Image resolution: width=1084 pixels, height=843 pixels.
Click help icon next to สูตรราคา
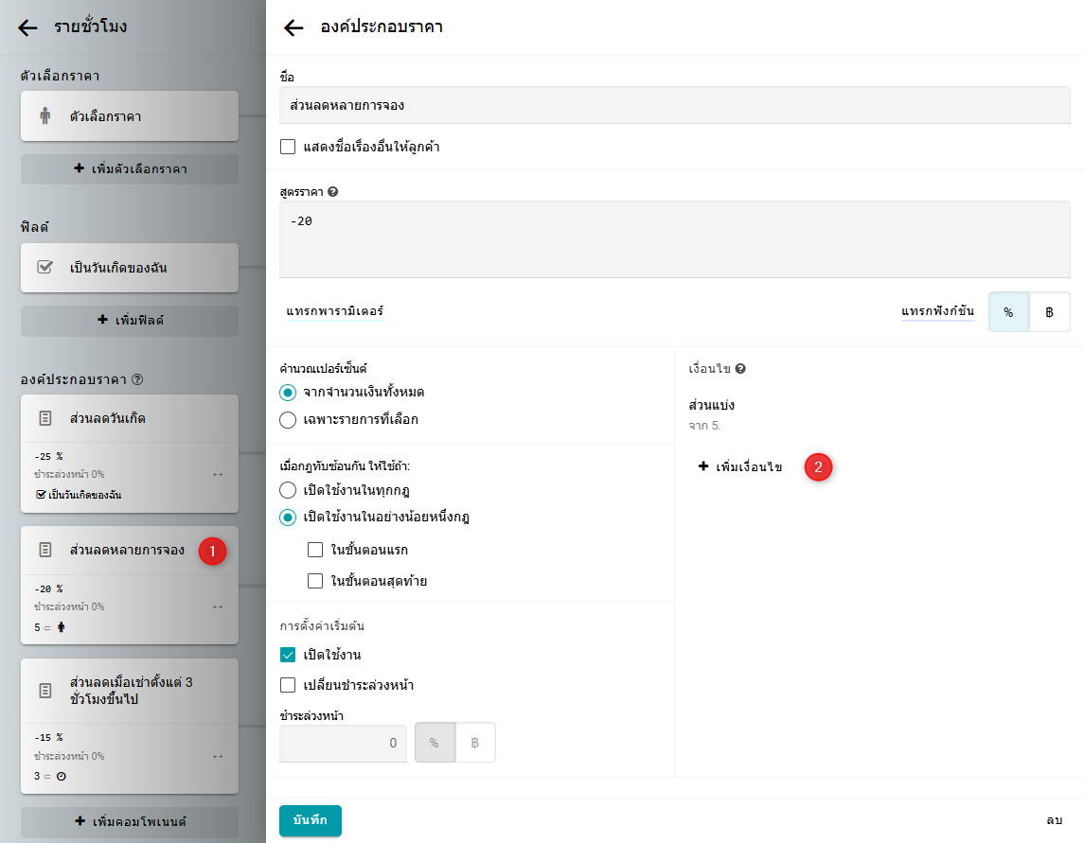click(332, 192)
